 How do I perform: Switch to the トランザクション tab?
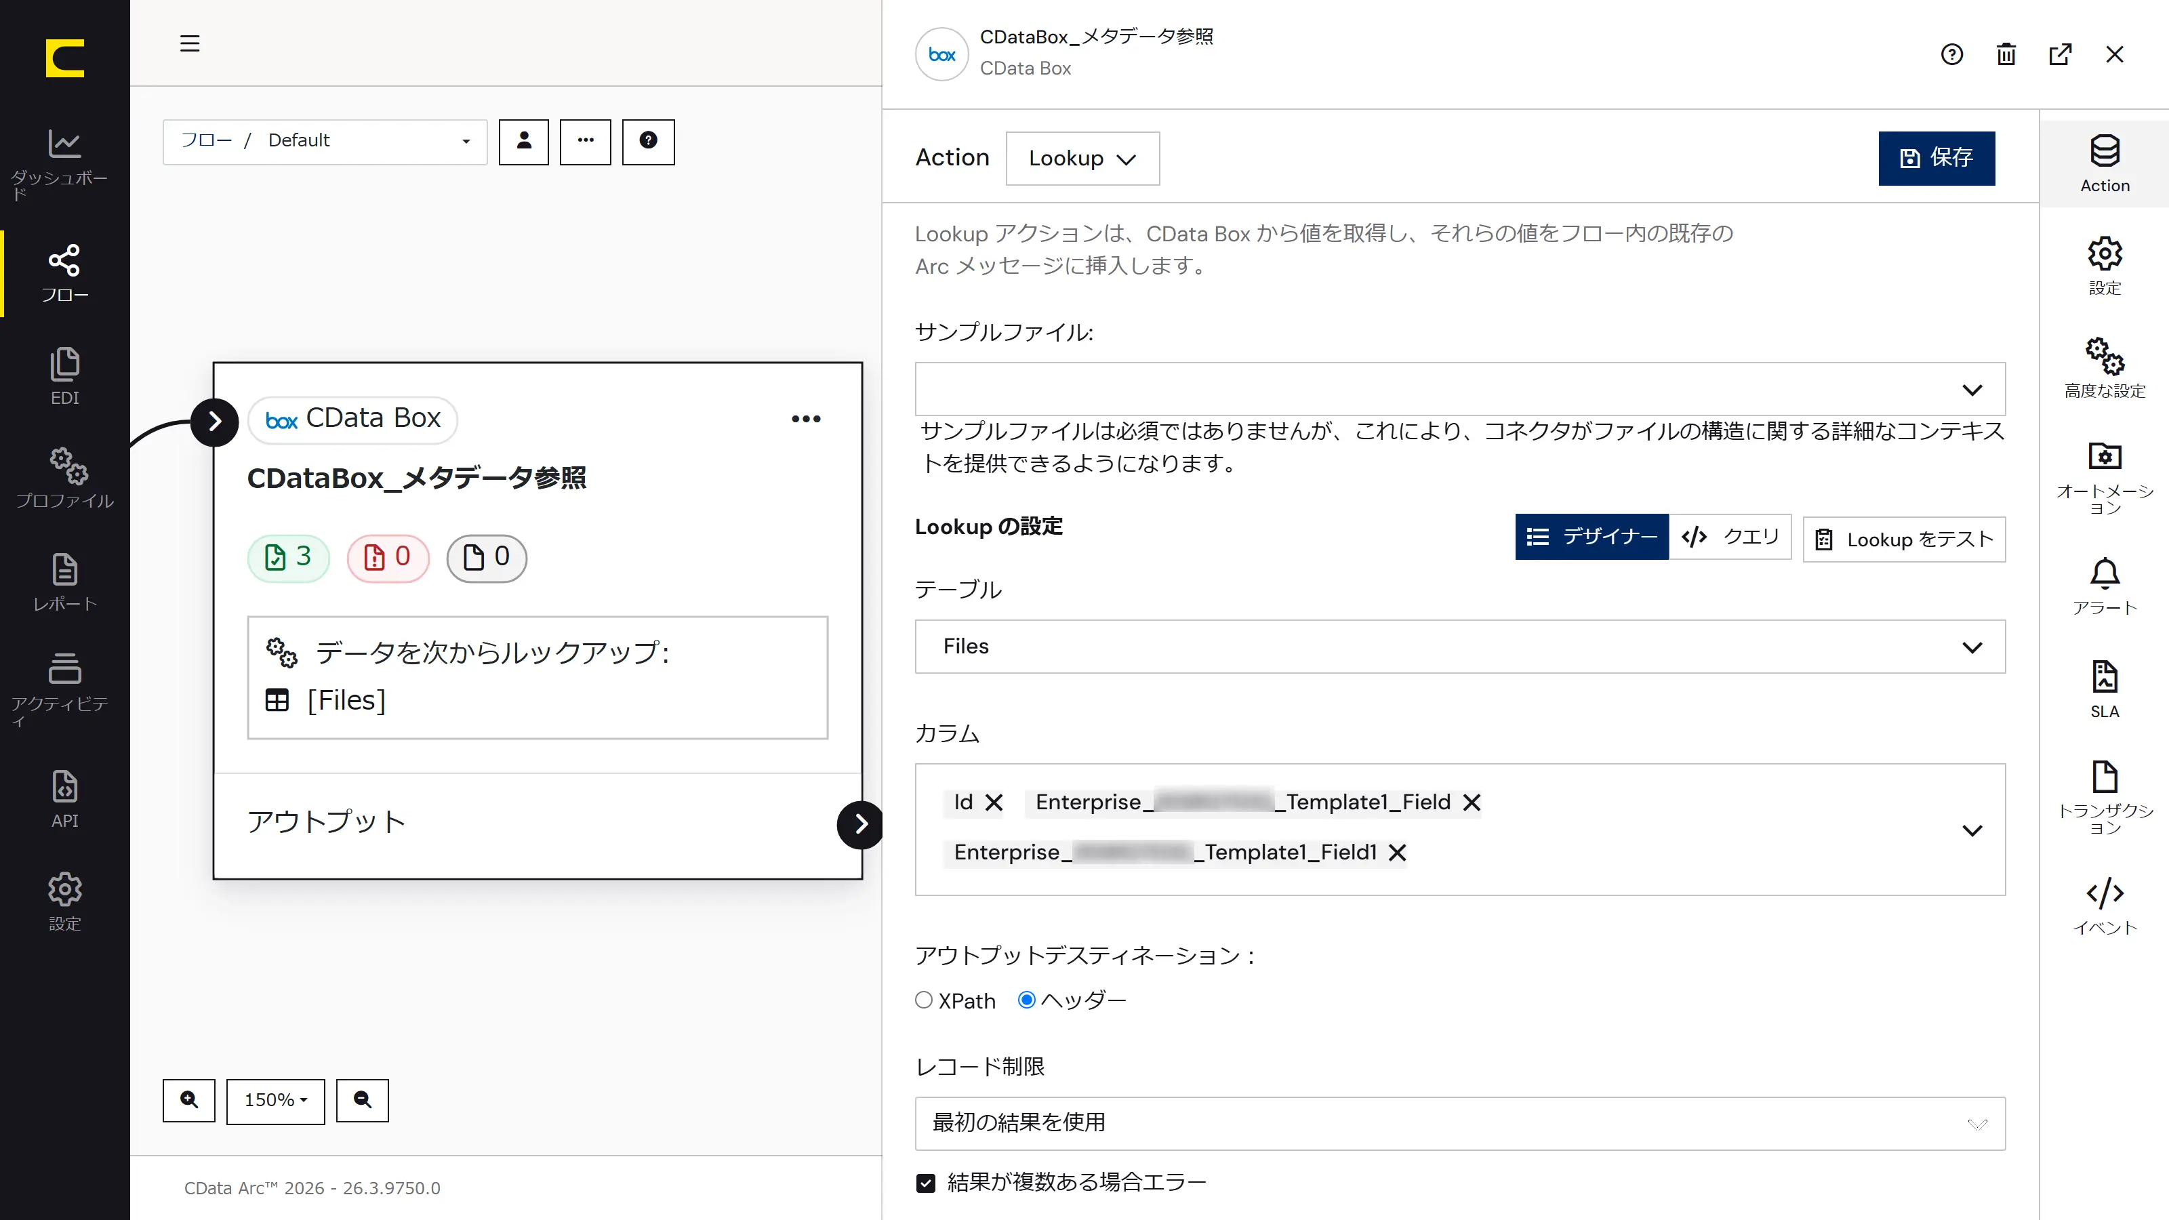(x=2104, y=797)
